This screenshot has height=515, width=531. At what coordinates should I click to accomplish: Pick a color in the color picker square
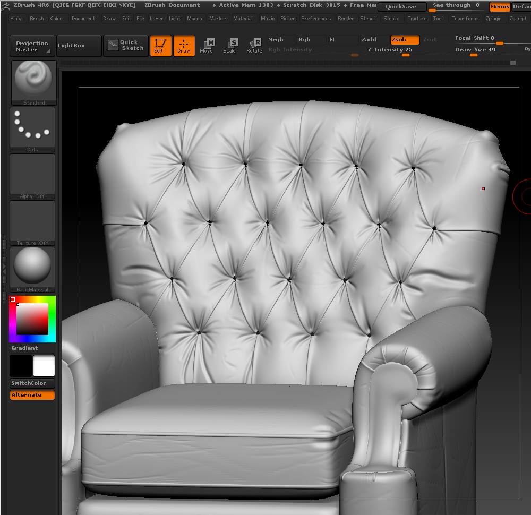[32, 318]
